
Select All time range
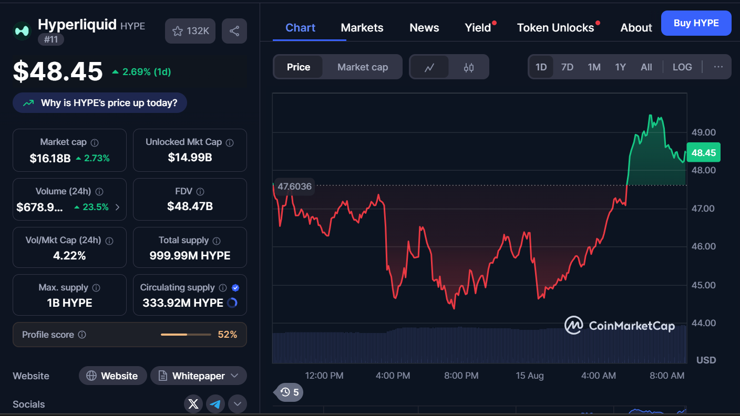pos(646,67)
